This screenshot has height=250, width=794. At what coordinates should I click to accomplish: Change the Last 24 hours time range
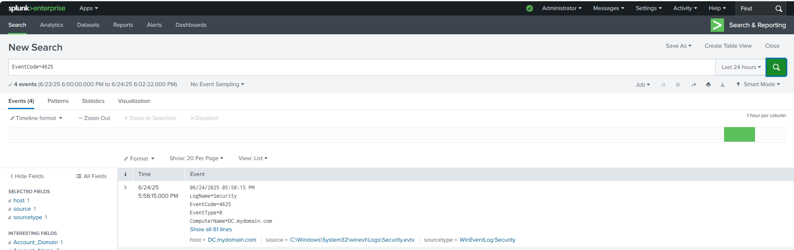coord(741,67)
